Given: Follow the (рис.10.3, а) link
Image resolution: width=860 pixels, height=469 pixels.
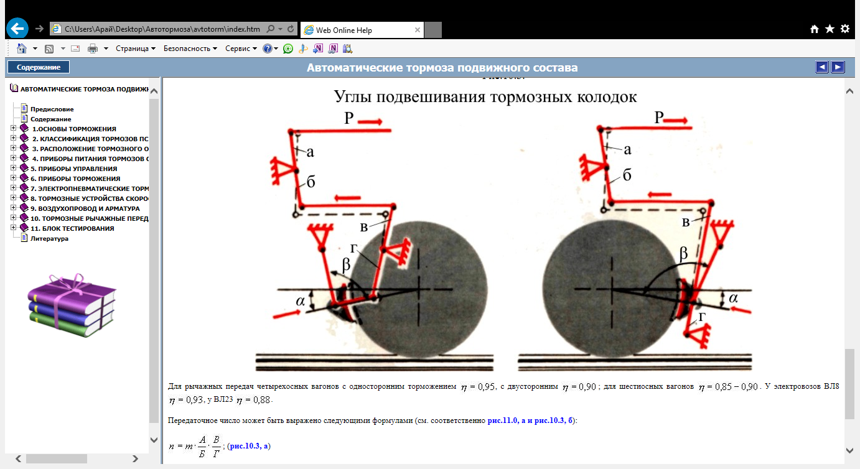Looking at the screenshot, I should (250, 447).
